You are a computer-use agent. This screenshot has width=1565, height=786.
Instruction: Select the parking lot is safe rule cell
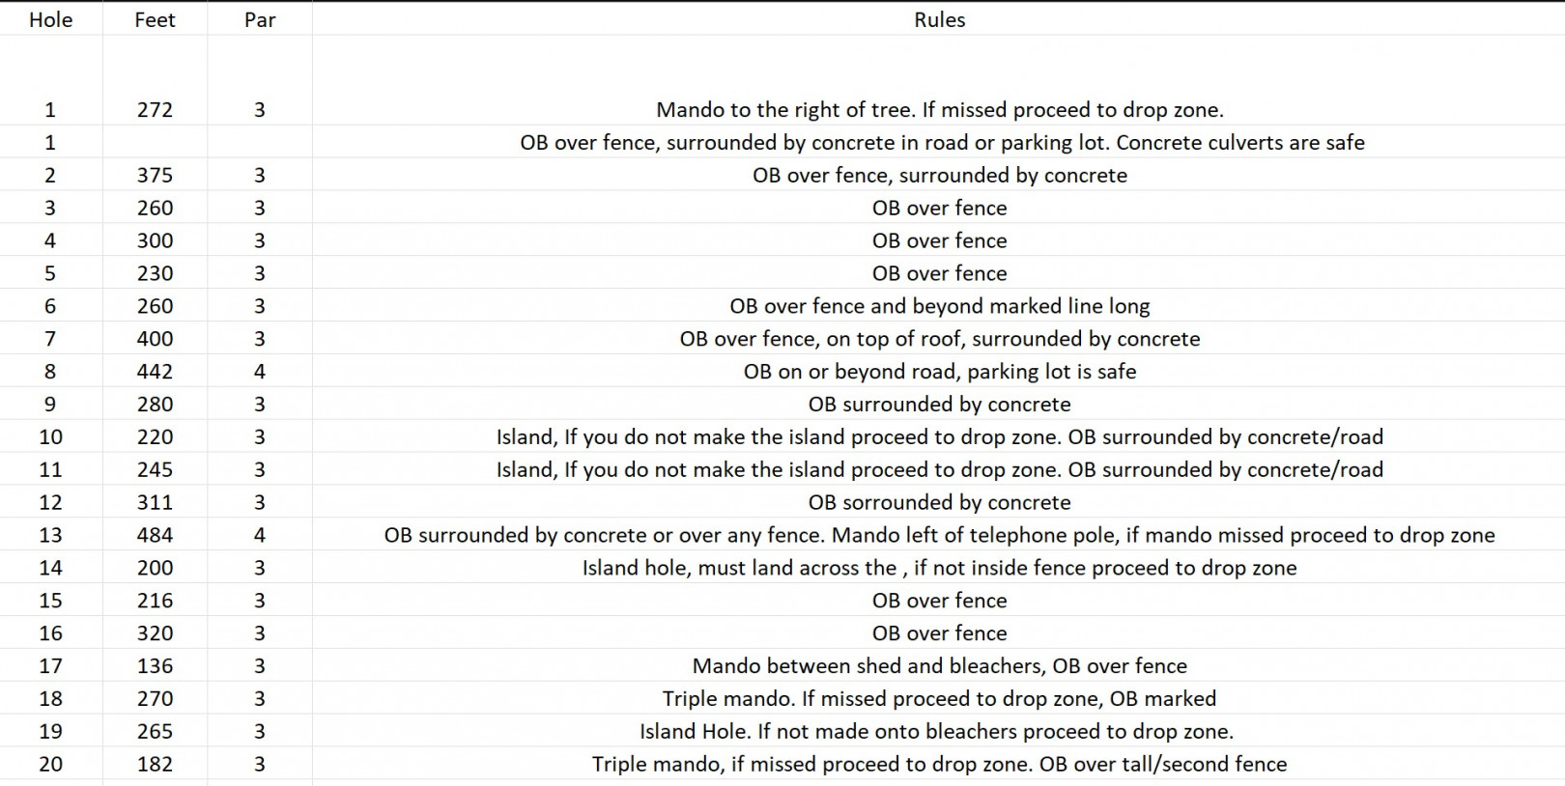click(x=939, y=372)
